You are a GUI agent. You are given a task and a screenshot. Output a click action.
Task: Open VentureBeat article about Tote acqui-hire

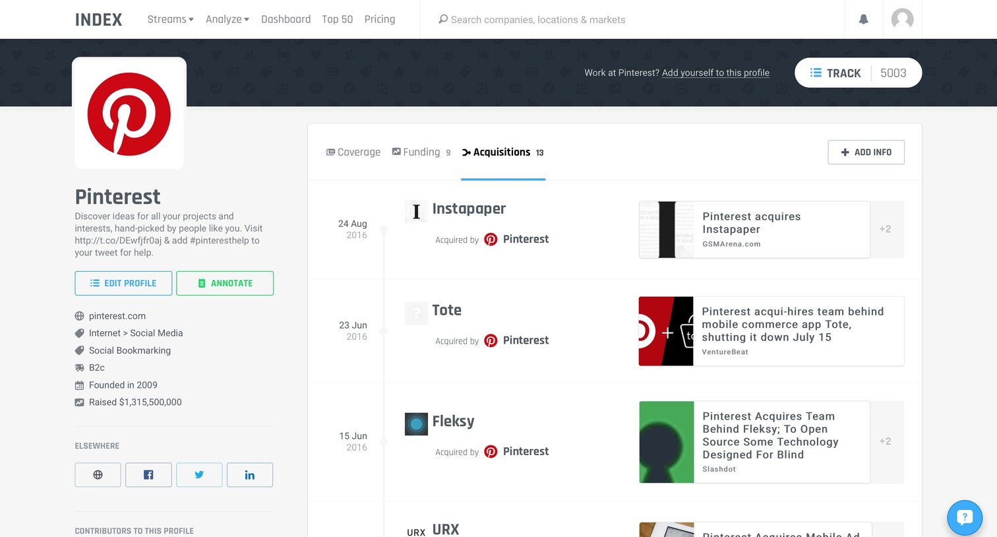coord(771,331)
